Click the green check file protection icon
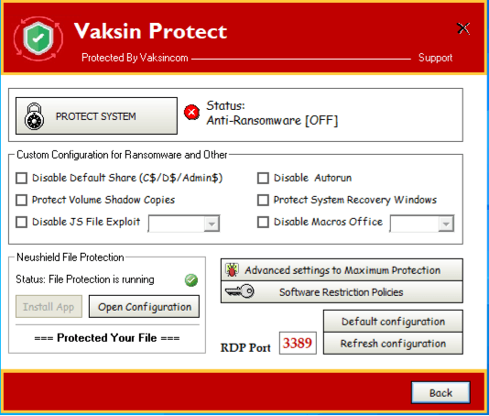The image size is (489, 416). [191, 280]
